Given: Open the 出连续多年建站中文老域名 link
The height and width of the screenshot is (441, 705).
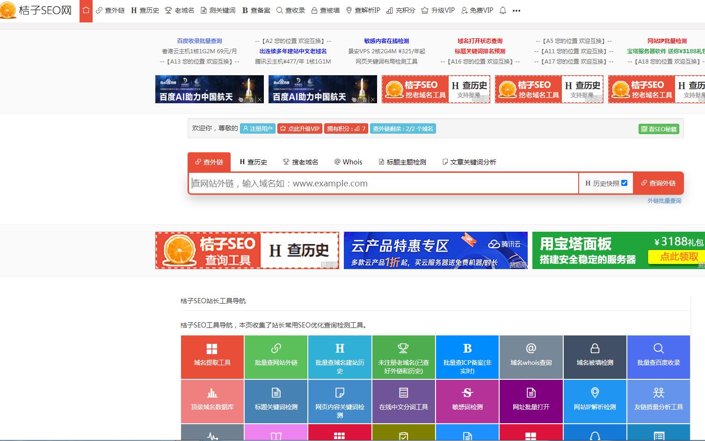Looking at the screenshot, I should (293, 51).
